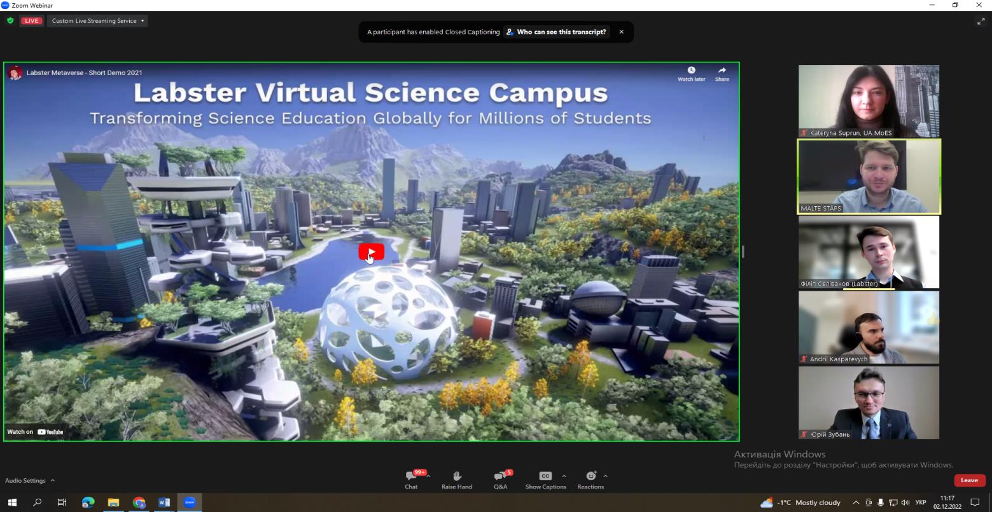Click the Raise Hand button

coord(457,480)
